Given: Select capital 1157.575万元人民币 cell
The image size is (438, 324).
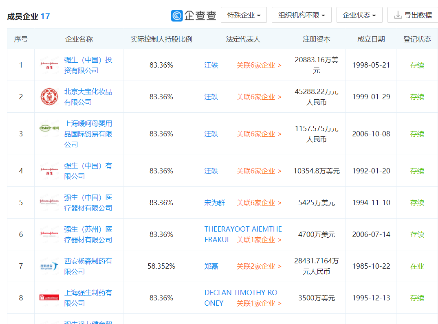Looking at the screenshot, I should tap(317, 134).
